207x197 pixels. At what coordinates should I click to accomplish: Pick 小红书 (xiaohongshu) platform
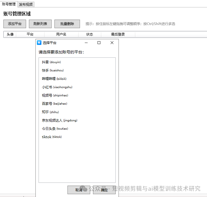77,87
